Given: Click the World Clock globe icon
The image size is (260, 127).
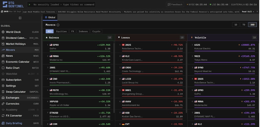Looking at the screenshot, I should [3, 32].
